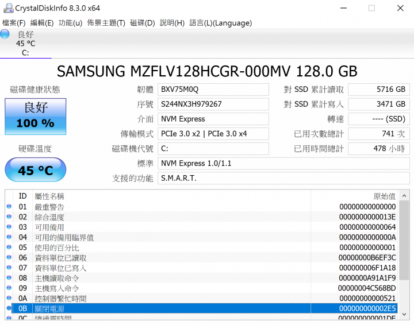Click the status dot for attribute 01
This screenshot has width=414, height=325.
9,206
